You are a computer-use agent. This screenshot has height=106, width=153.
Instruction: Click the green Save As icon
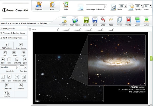pyautogui.click(x=86, y=20)
